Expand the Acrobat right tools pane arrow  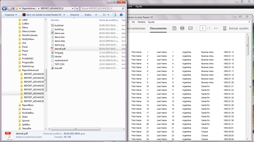coord(250,87)
